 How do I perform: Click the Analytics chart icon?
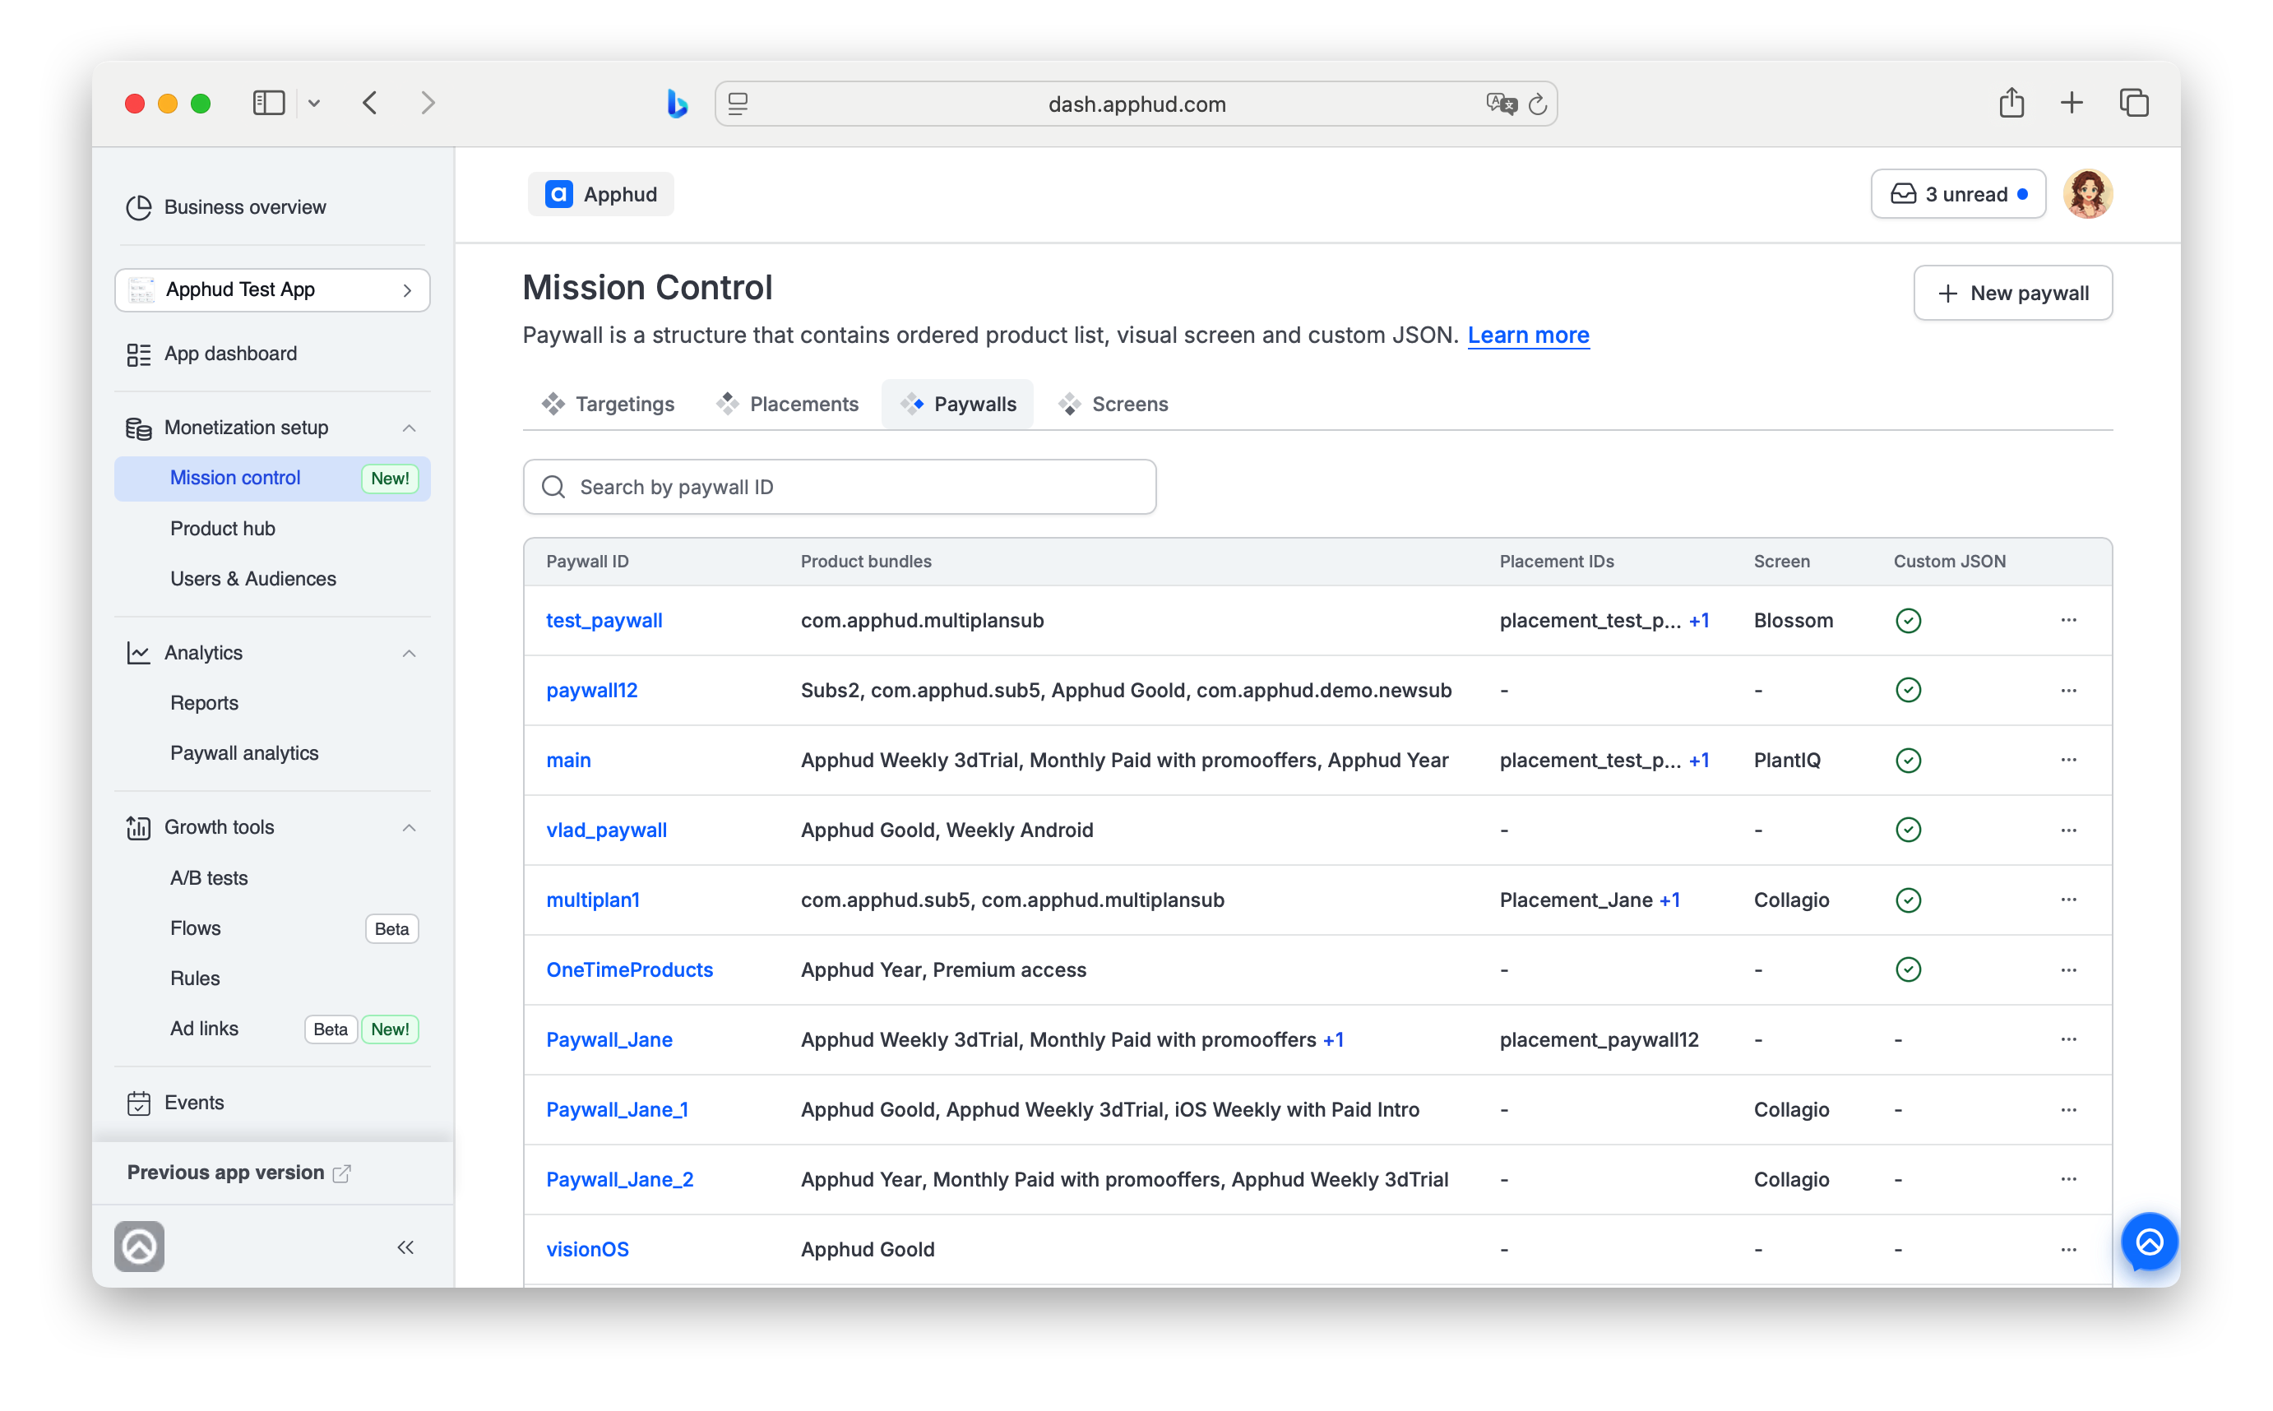138,653
